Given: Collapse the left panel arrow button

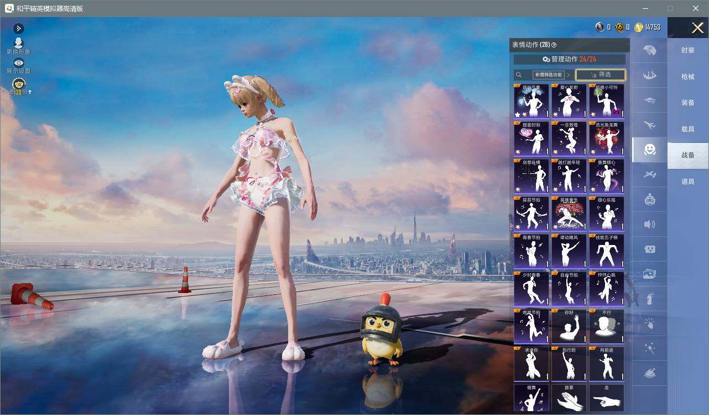Looking at the screenshot, I should point(18,28).
